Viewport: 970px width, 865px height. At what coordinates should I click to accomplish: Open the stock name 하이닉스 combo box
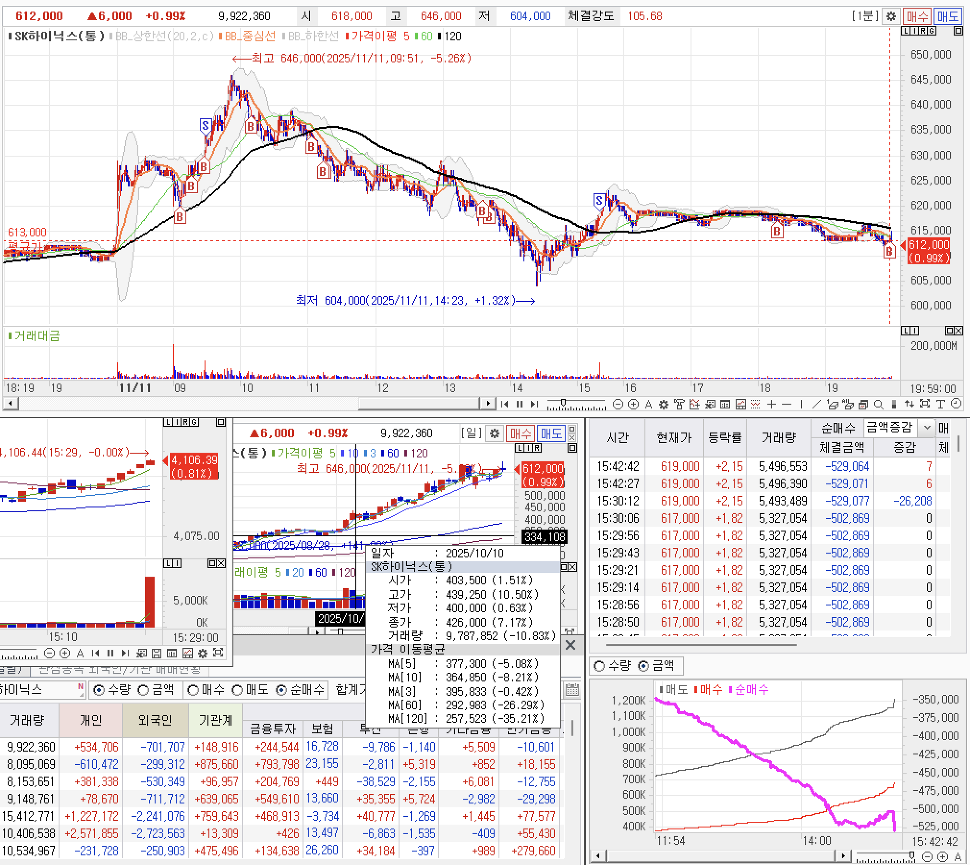[x=38, y=690]
